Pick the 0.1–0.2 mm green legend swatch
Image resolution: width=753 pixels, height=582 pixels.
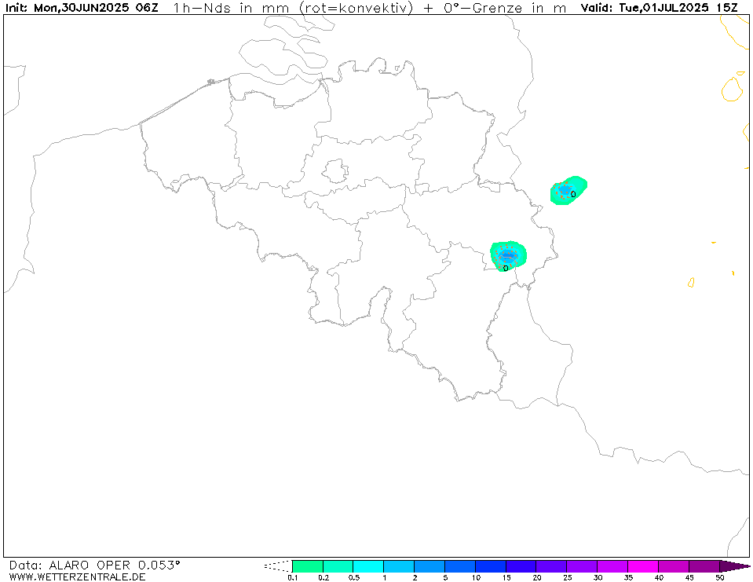point(307,566)
